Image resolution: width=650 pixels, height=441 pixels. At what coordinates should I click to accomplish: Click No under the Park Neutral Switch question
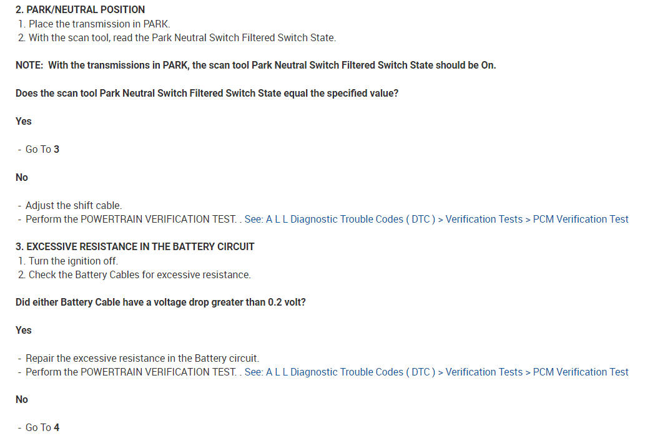[22, 178]
